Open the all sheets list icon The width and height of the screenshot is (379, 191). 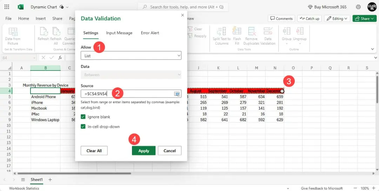[23, 180]
